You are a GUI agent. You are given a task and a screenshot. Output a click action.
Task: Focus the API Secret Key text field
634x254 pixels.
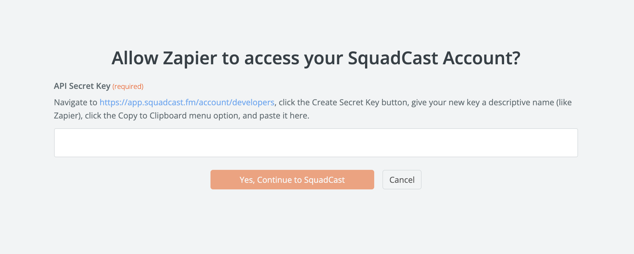click(x=316, y=143)
